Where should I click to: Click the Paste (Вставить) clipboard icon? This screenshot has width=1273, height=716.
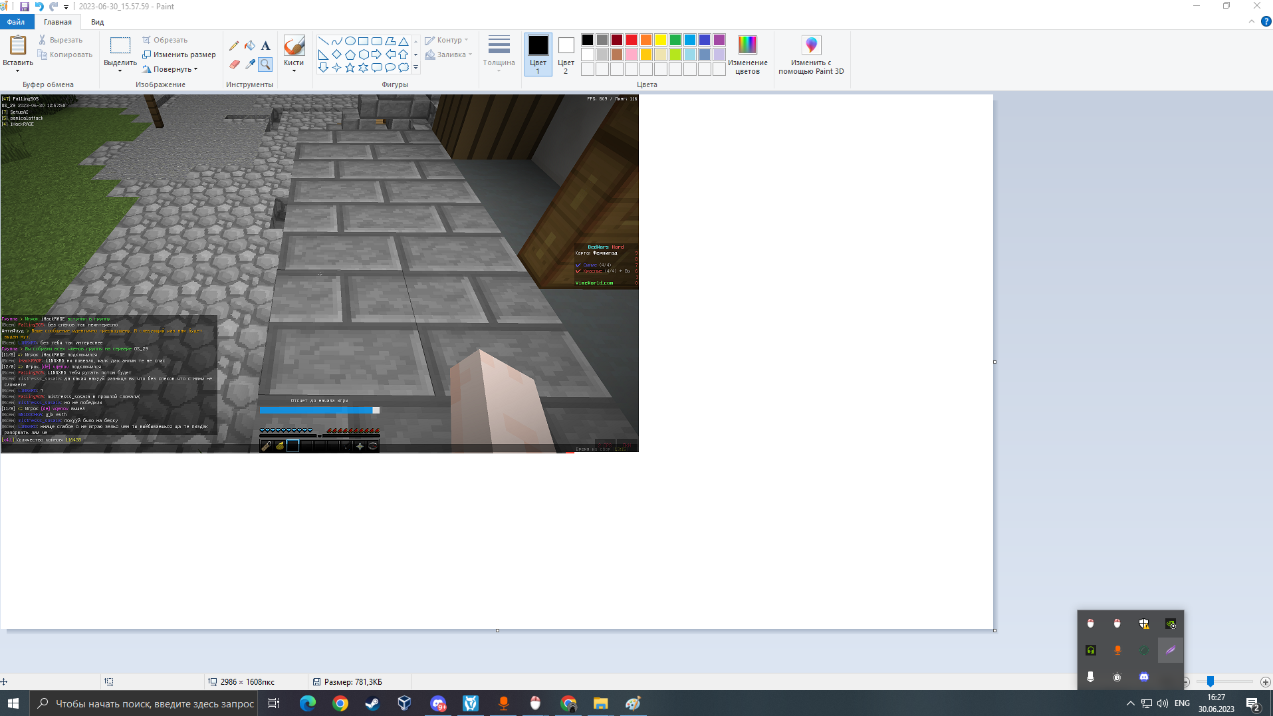pos(18,45)
